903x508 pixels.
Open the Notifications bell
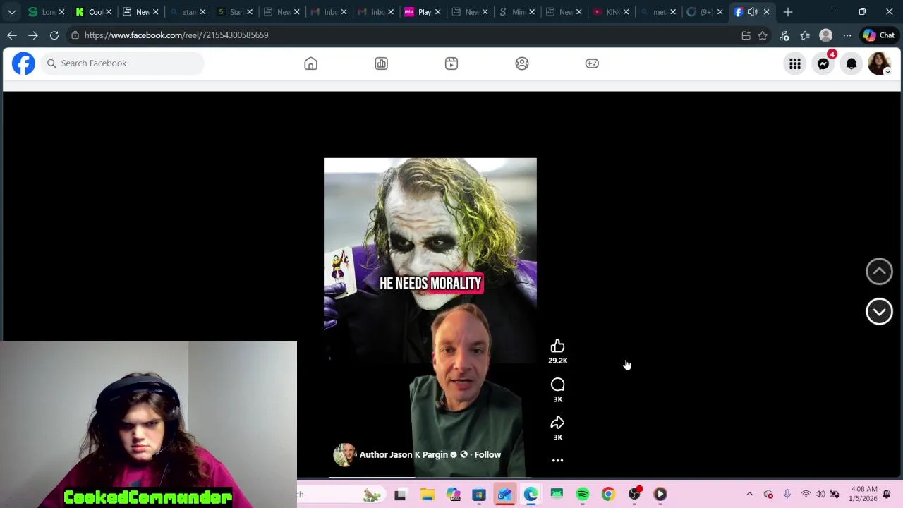(852, 64)
